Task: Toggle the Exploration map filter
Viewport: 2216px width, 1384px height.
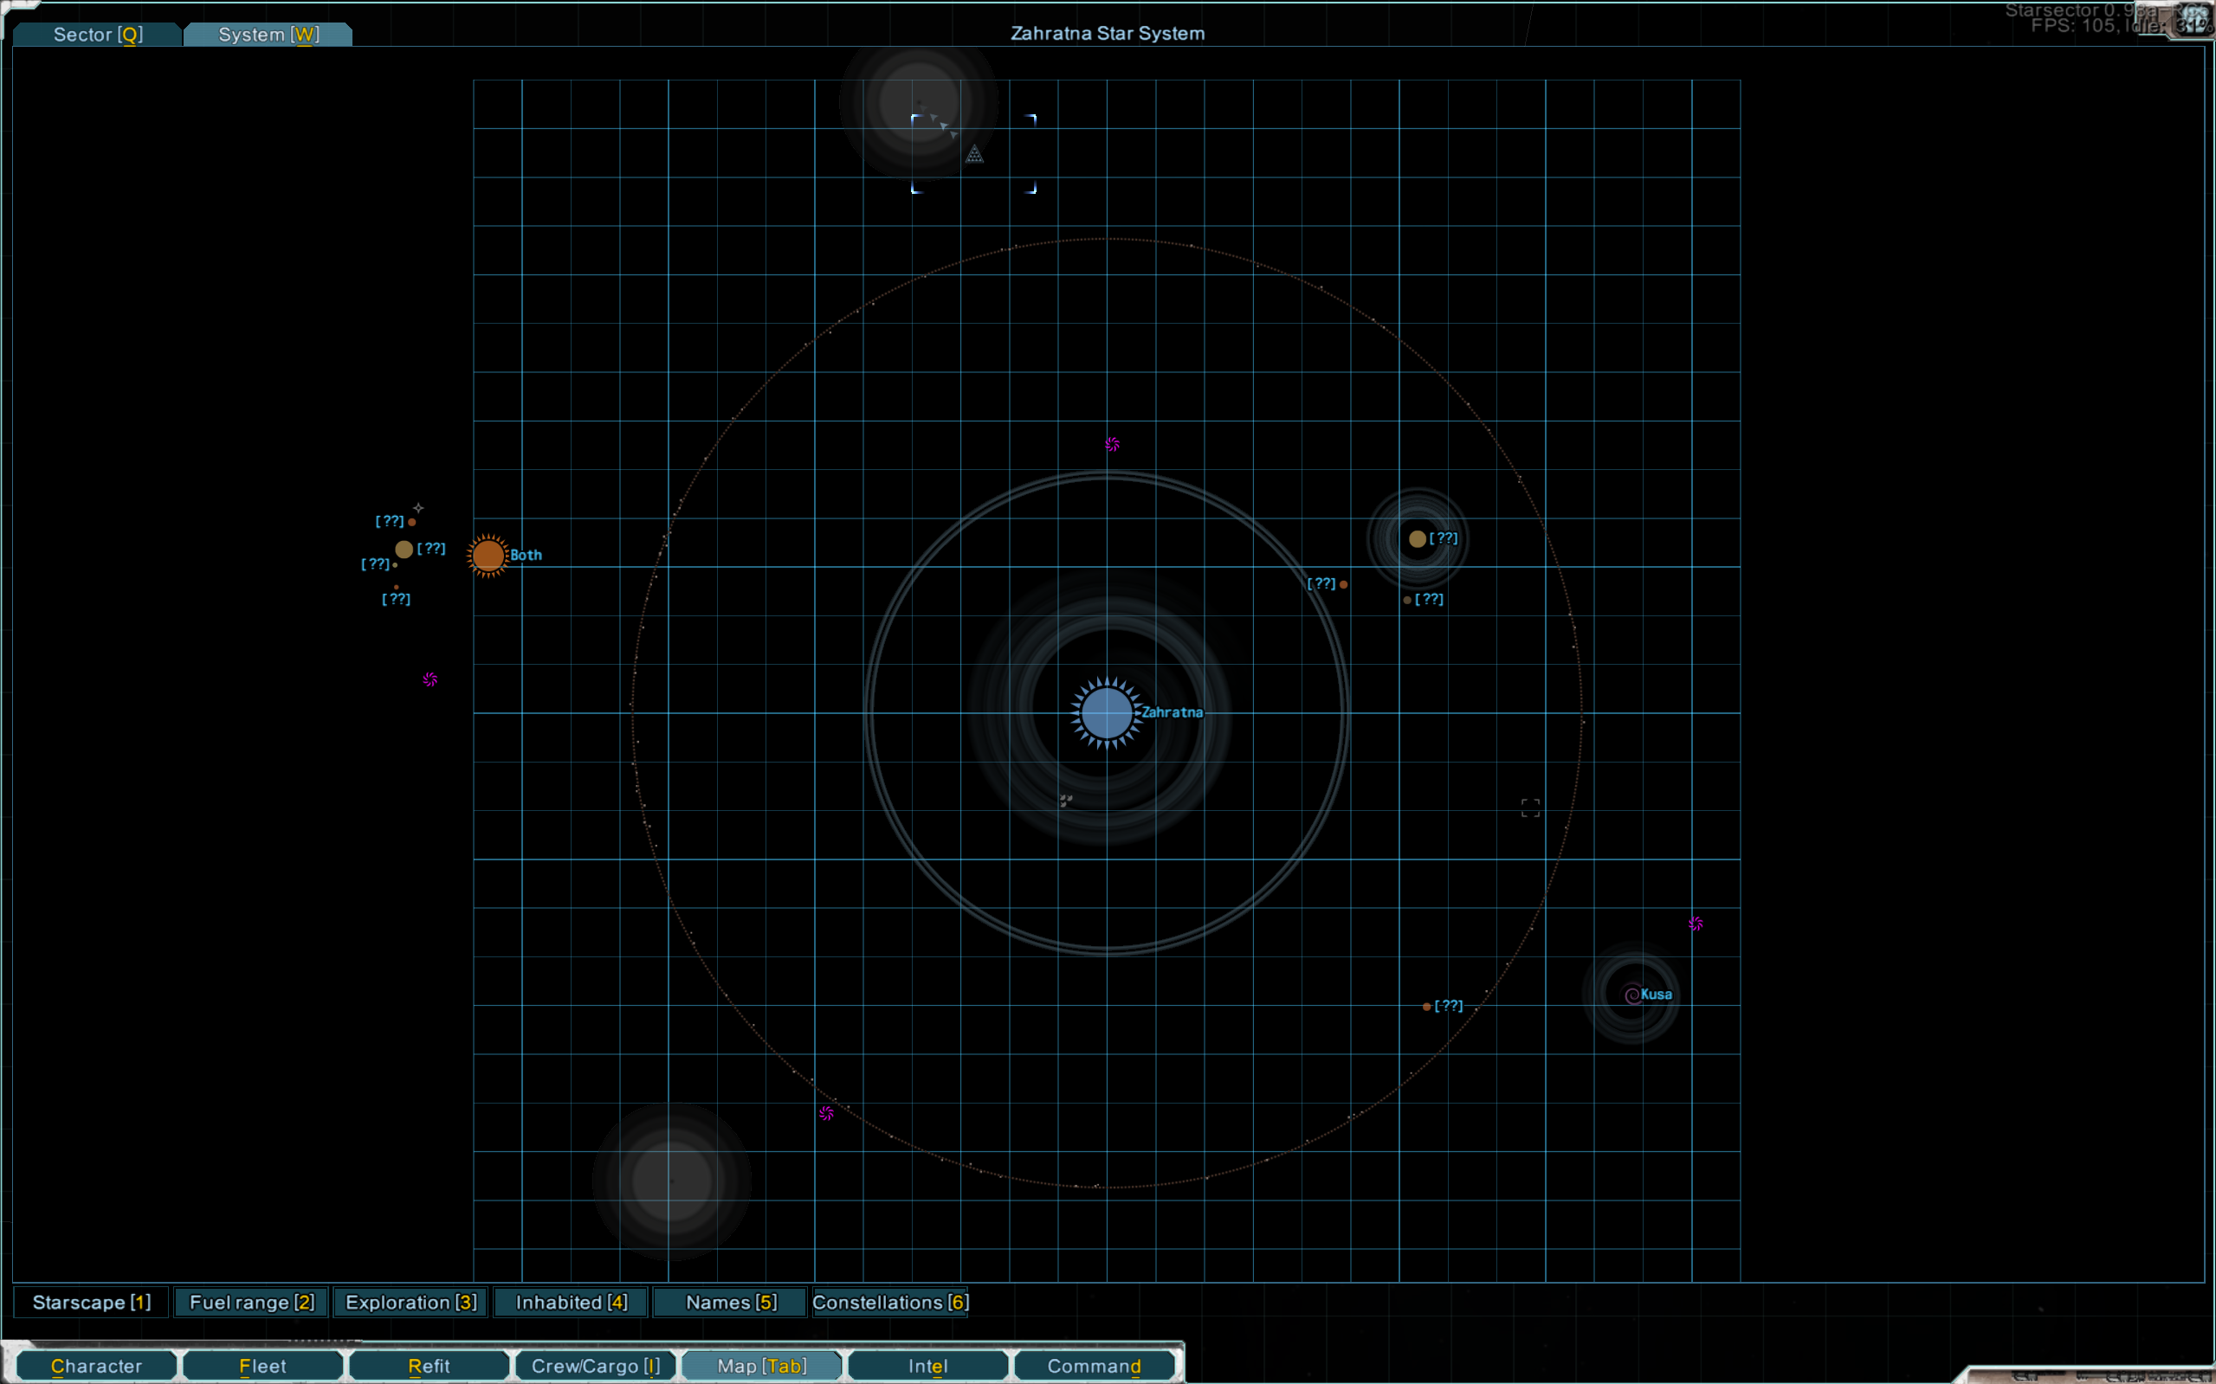Action: 411,1302
